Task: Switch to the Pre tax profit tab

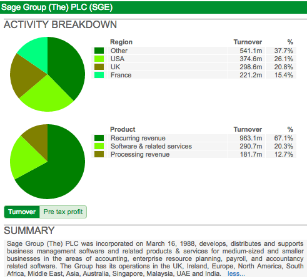Action: (63, 212)
